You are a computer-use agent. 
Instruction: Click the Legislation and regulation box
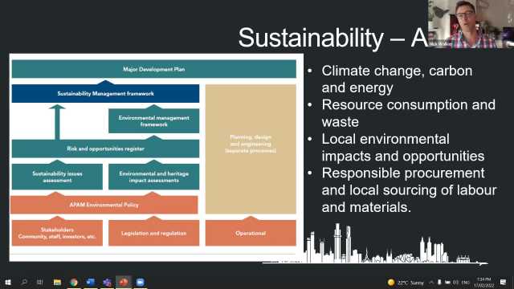click(x=153, y=233)
